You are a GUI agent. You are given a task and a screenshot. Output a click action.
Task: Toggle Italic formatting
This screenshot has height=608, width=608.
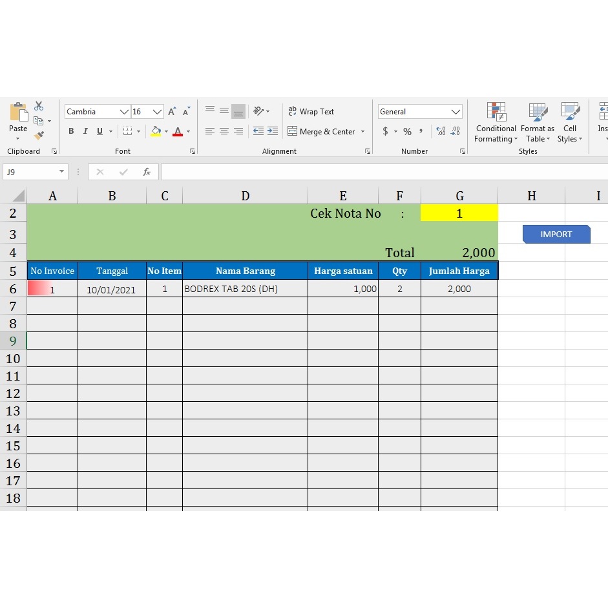(85, 131)
